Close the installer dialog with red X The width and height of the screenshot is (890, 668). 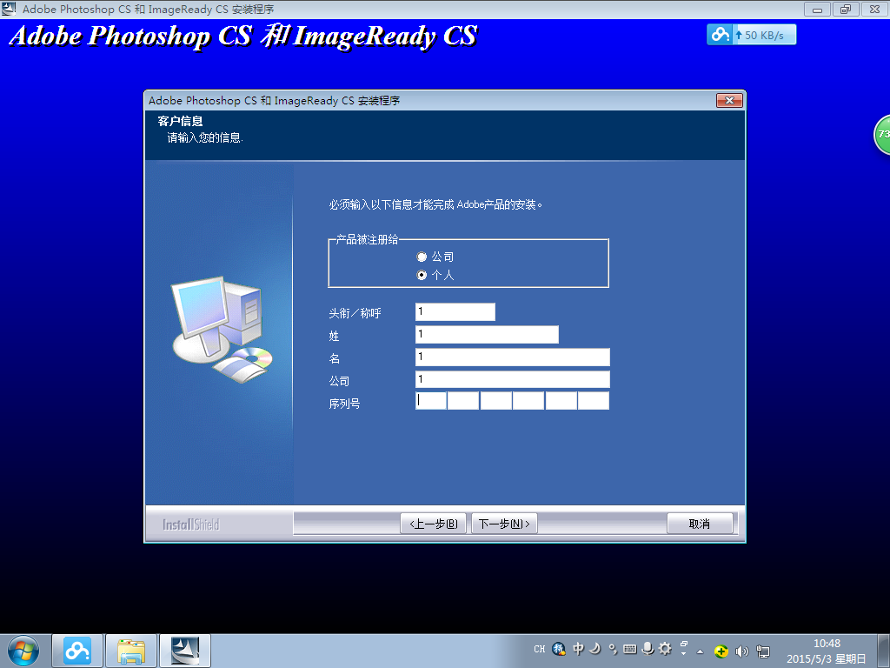(729, 101)
